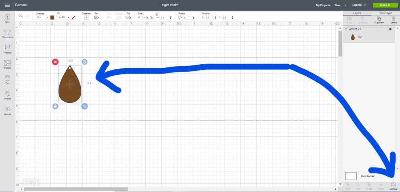Switch to the Color Sync tab
Screen dimensions: 400x192
click(386, 13)
